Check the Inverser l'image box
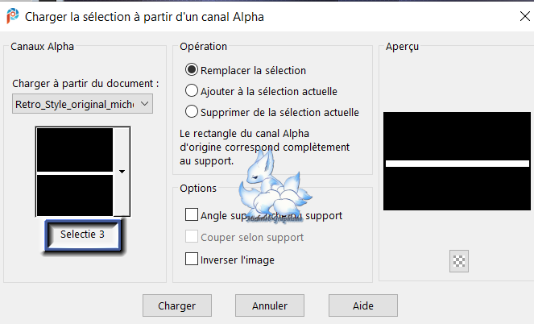The width and height of the screenshot is (534, 324). pyautogui.click(x=192, y=260)
